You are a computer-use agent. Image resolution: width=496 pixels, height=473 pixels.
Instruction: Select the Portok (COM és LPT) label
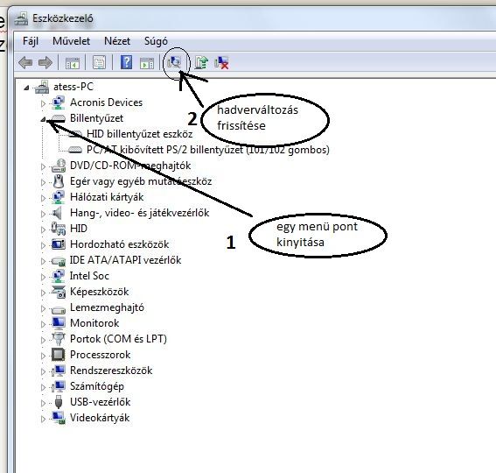pyautogui.click(x=118, y=339)
